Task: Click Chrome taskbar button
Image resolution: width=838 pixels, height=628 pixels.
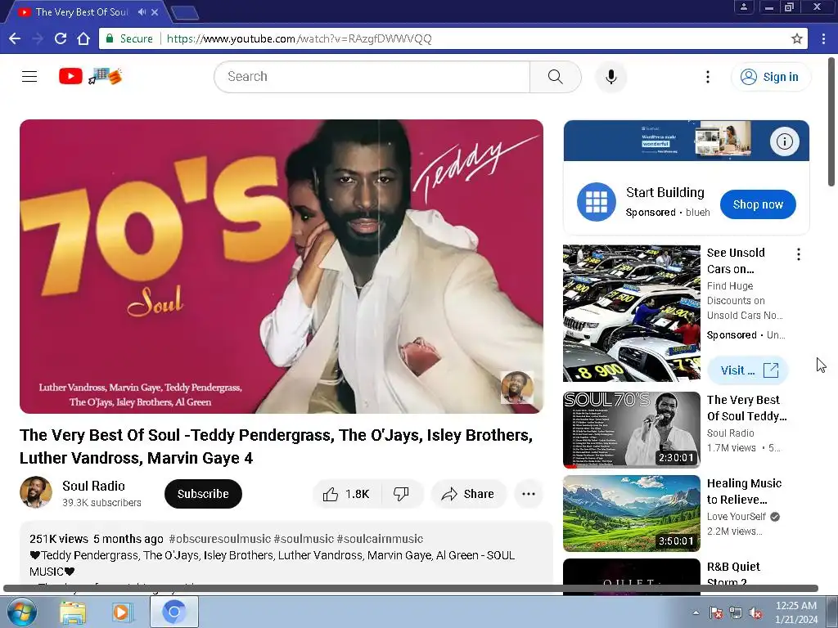Action: tap(174, 612)
